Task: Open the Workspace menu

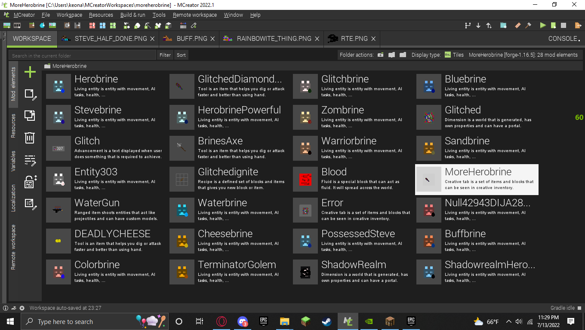Action: pyautogui.click(x=69, y=15)
